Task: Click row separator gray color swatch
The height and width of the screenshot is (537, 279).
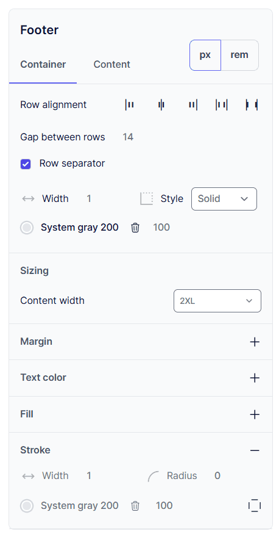Action: pos(27,228)
